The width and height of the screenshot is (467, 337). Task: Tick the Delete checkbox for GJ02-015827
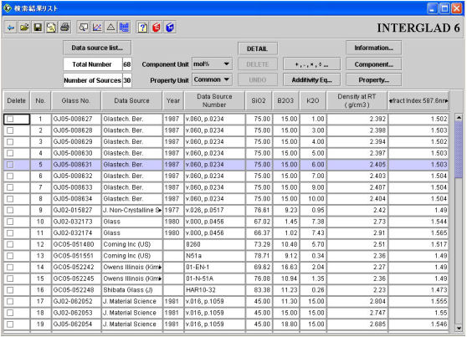(10, 210)
